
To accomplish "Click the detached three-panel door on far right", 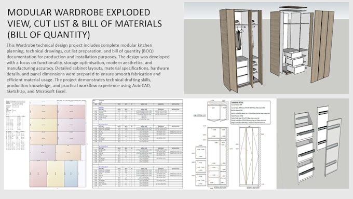I will pyautogui.click(x=322, y=46).
